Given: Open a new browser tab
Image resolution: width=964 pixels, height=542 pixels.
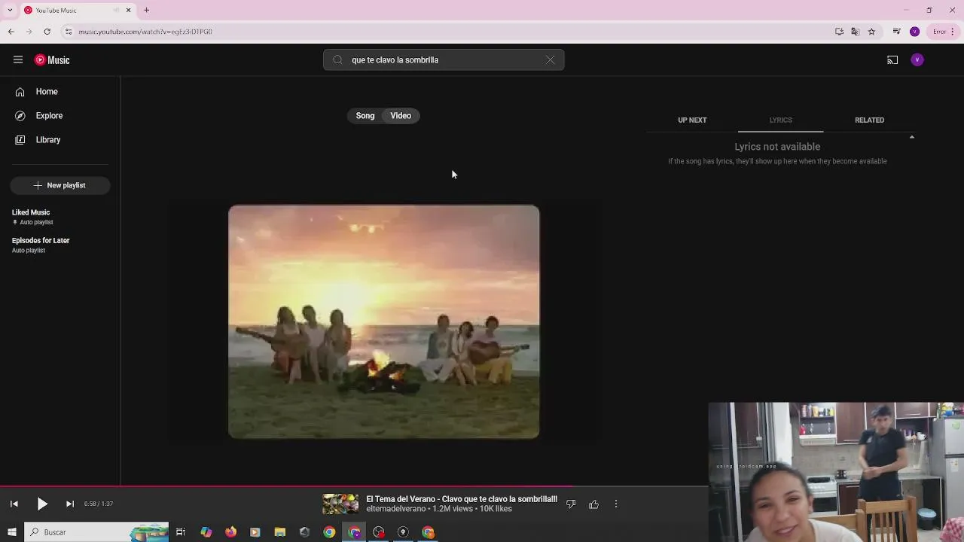Looking at the screenshot, I should pyautogui.click(x=146, y=10).
